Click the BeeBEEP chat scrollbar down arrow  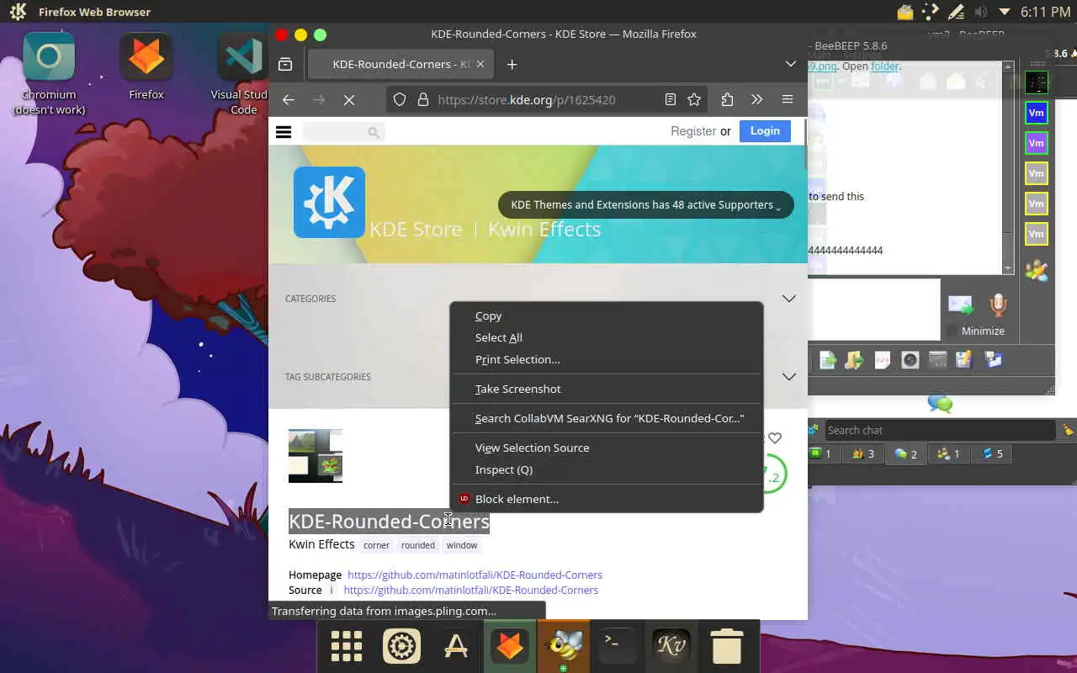[1008, 268]
